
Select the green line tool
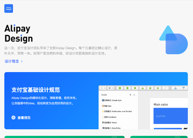click(x=165, y=88)
